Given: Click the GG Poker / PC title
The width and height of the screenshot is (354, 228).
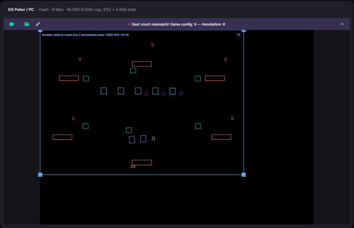Looking at the screenshot, I should click(x=21, y=9).
